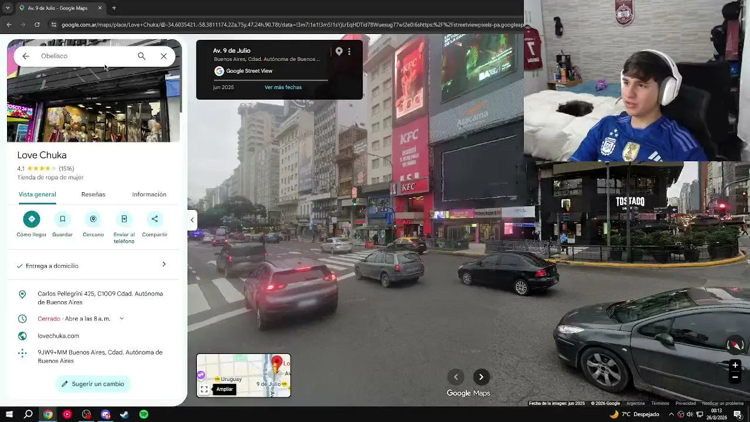Image resolution: width=750 pixels, height=422 pixels.
Task: Expand opening hours dropdown next to Cerrado
Action: tap(121, 319)
